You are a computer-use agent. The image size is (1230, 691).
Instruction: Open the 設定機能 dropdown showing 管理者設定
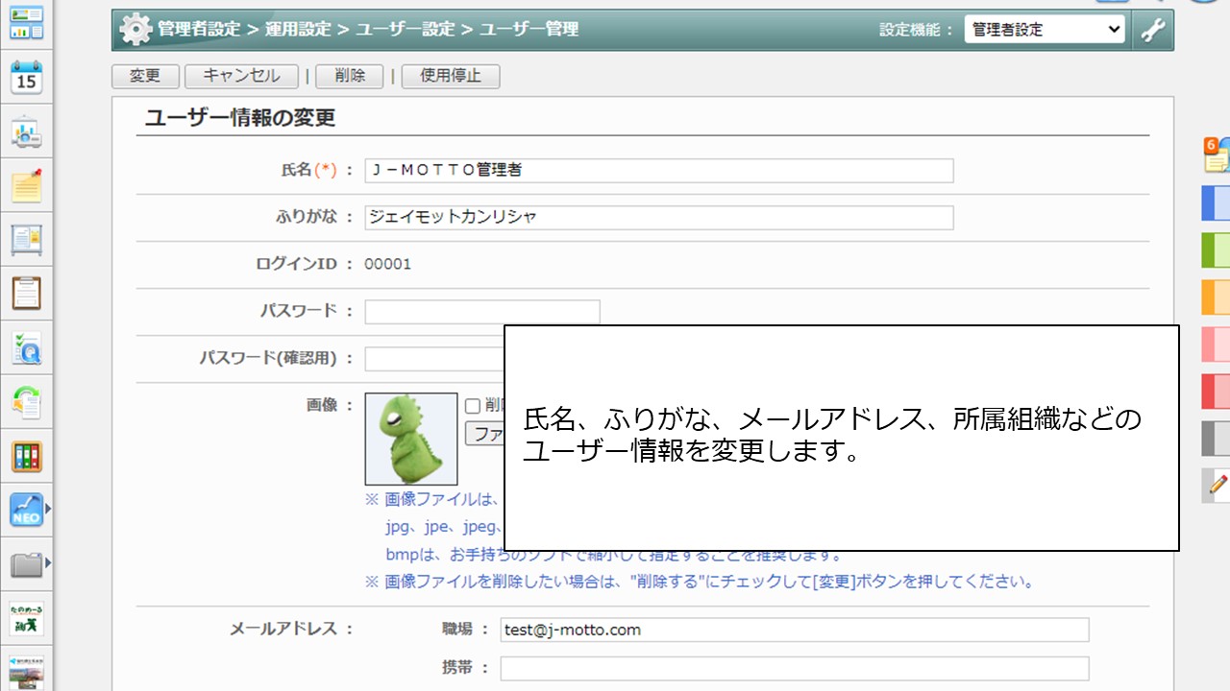(1044, 30)
